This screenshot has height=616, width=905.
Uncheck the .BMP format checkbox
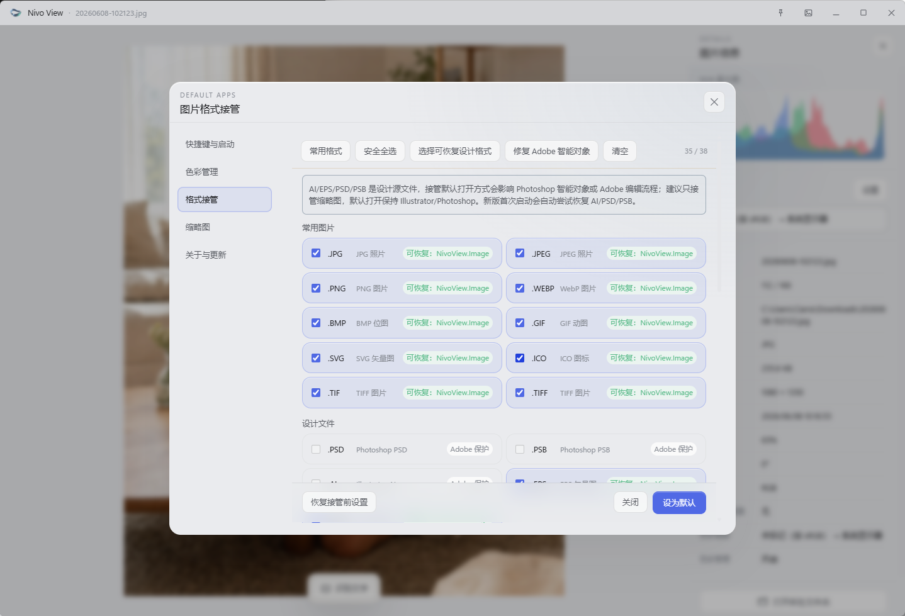coord(316,322)
